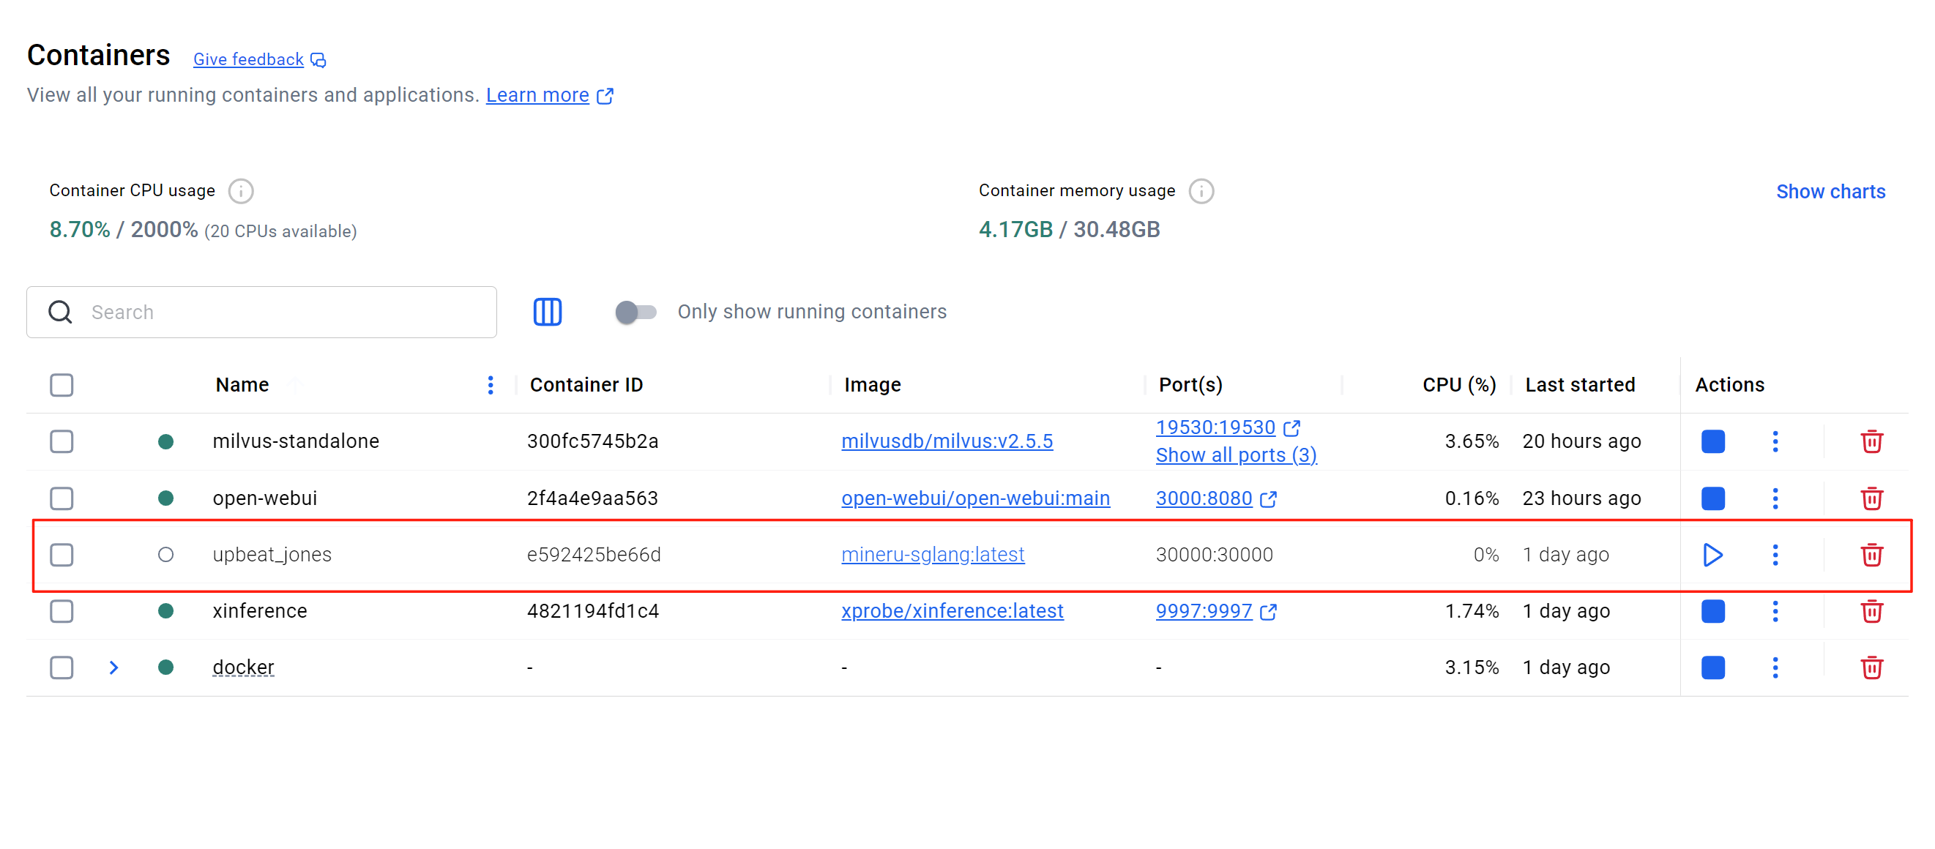
Task: Open more actions for milvus-standalone
Action: click(x=1775, y=441)
